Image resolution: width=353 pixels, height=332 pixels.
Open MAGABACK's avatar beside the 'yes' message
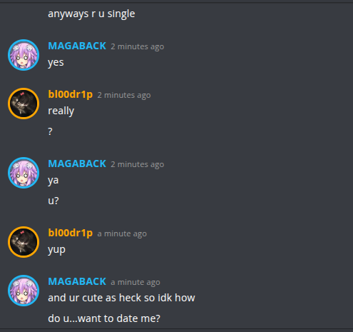[x=24, y=55]
